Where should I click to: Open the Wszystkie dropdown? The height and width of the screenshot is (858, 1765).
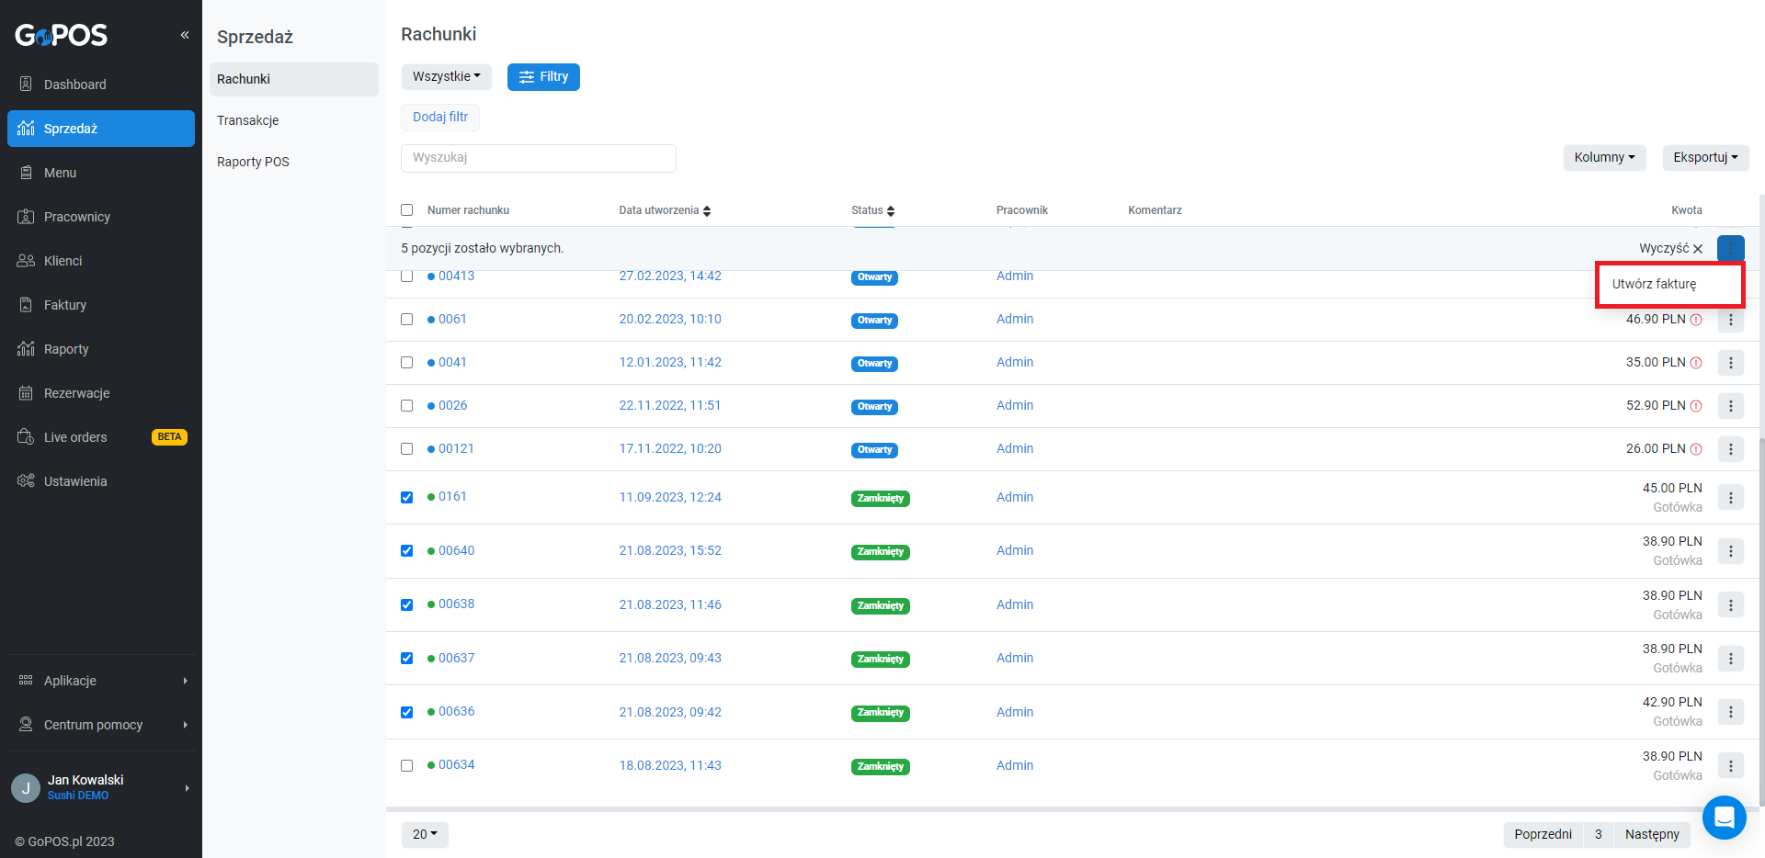(x=447, y=76)
